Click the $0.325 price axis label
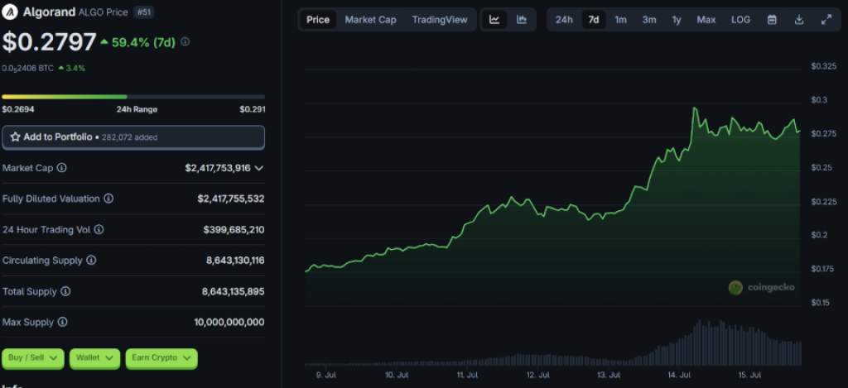The height and width of the screenshot is (388, 848). [x=823, y=66]
